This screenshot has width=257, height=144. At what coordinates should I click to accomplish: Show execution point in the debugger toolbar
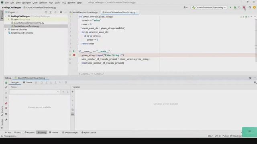point(36,83)
